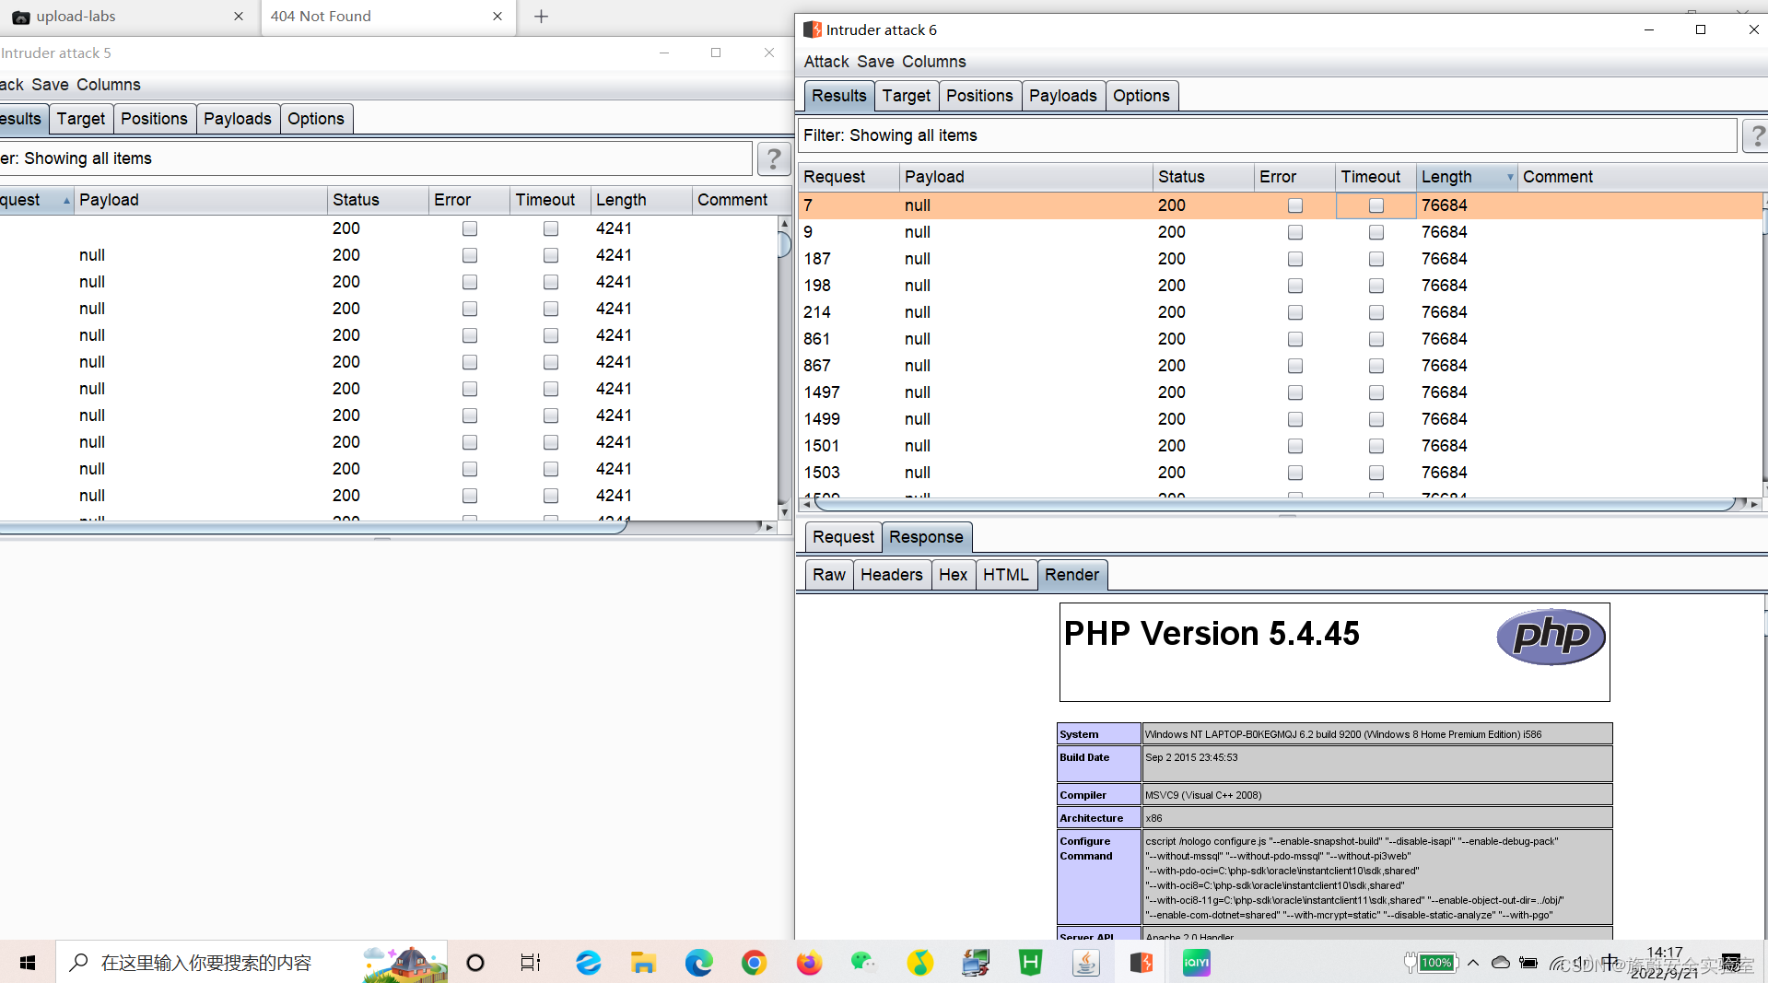
Task: Show Raw response view
Action: (x=829, y=575)
